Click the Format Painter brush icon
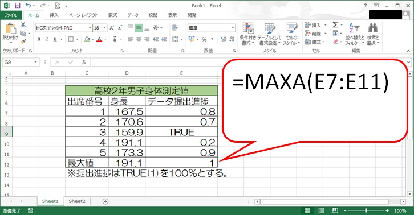This screenshot has height=215, width=414. pos(23,42)
